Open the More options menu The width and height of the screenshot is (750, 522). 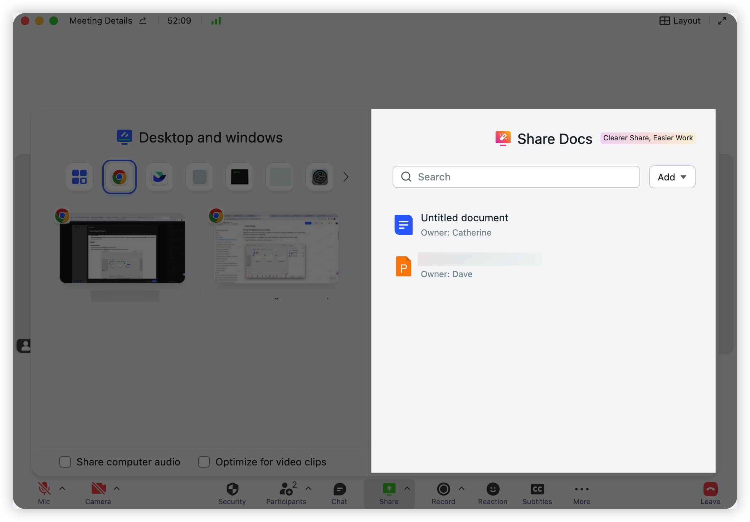tap(582, 493)
